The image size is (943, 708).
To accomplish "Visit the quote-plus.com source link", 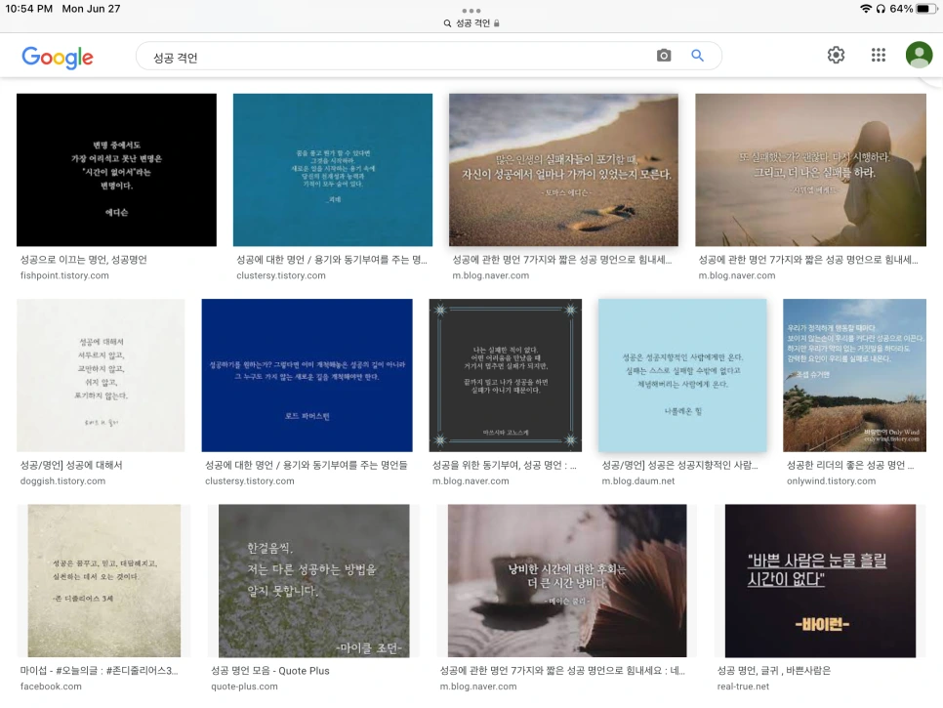I will coord(244,687).
